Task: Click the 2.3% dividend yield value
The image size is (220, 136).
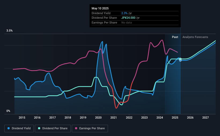Action: [124, 13]
